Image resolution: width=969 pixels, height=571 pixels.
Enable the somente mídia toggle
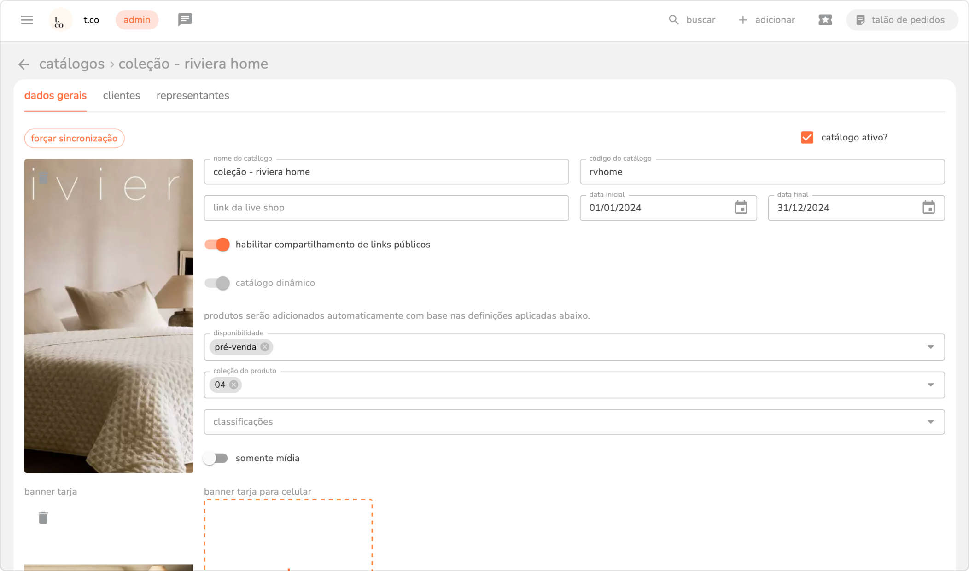[216, 458]
